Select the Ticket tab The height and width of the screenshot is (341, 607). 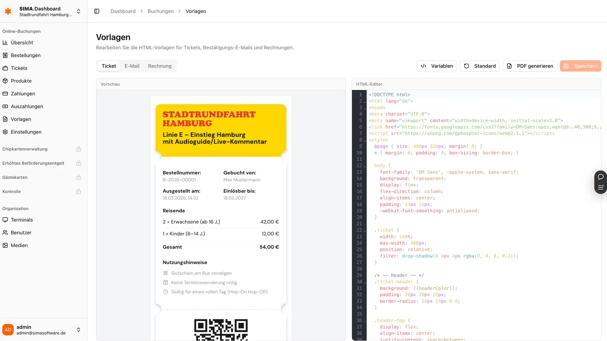(x=109, y=66)
